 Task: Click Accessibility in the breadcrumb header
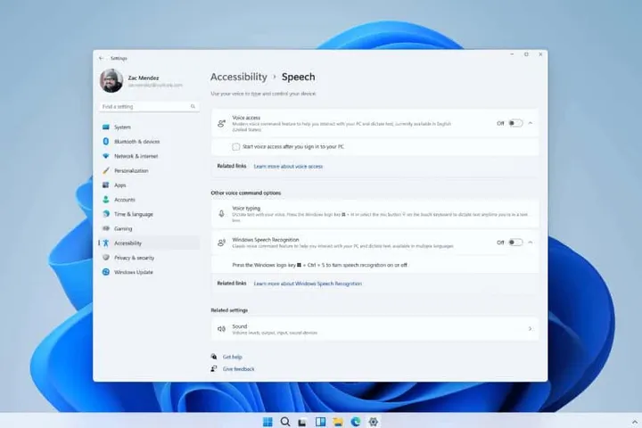coord(239,77)
